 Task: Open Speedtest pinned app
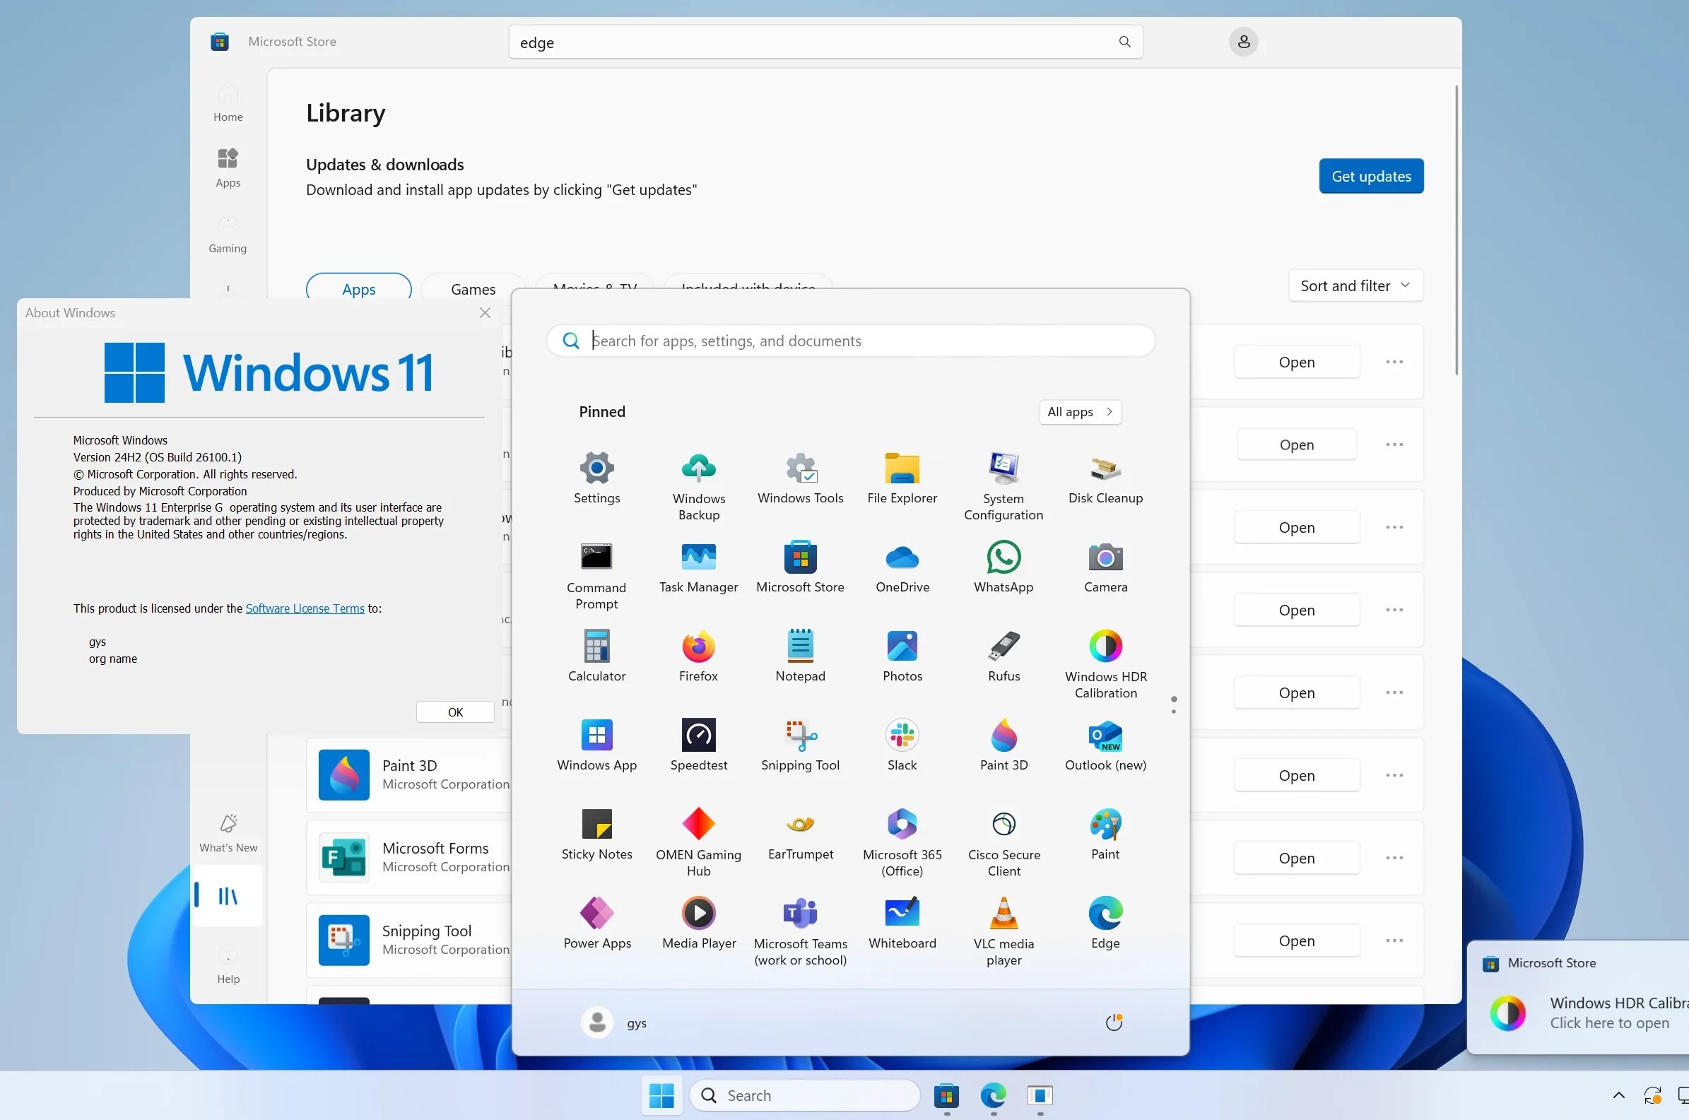(x=698, y=745)
